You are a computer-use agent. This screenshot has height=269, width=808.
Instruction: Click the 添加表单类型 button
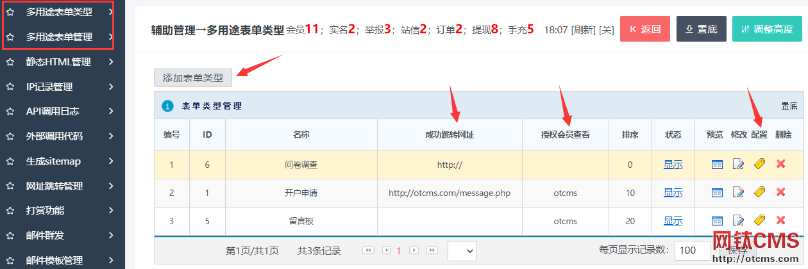tap(193, 78)
